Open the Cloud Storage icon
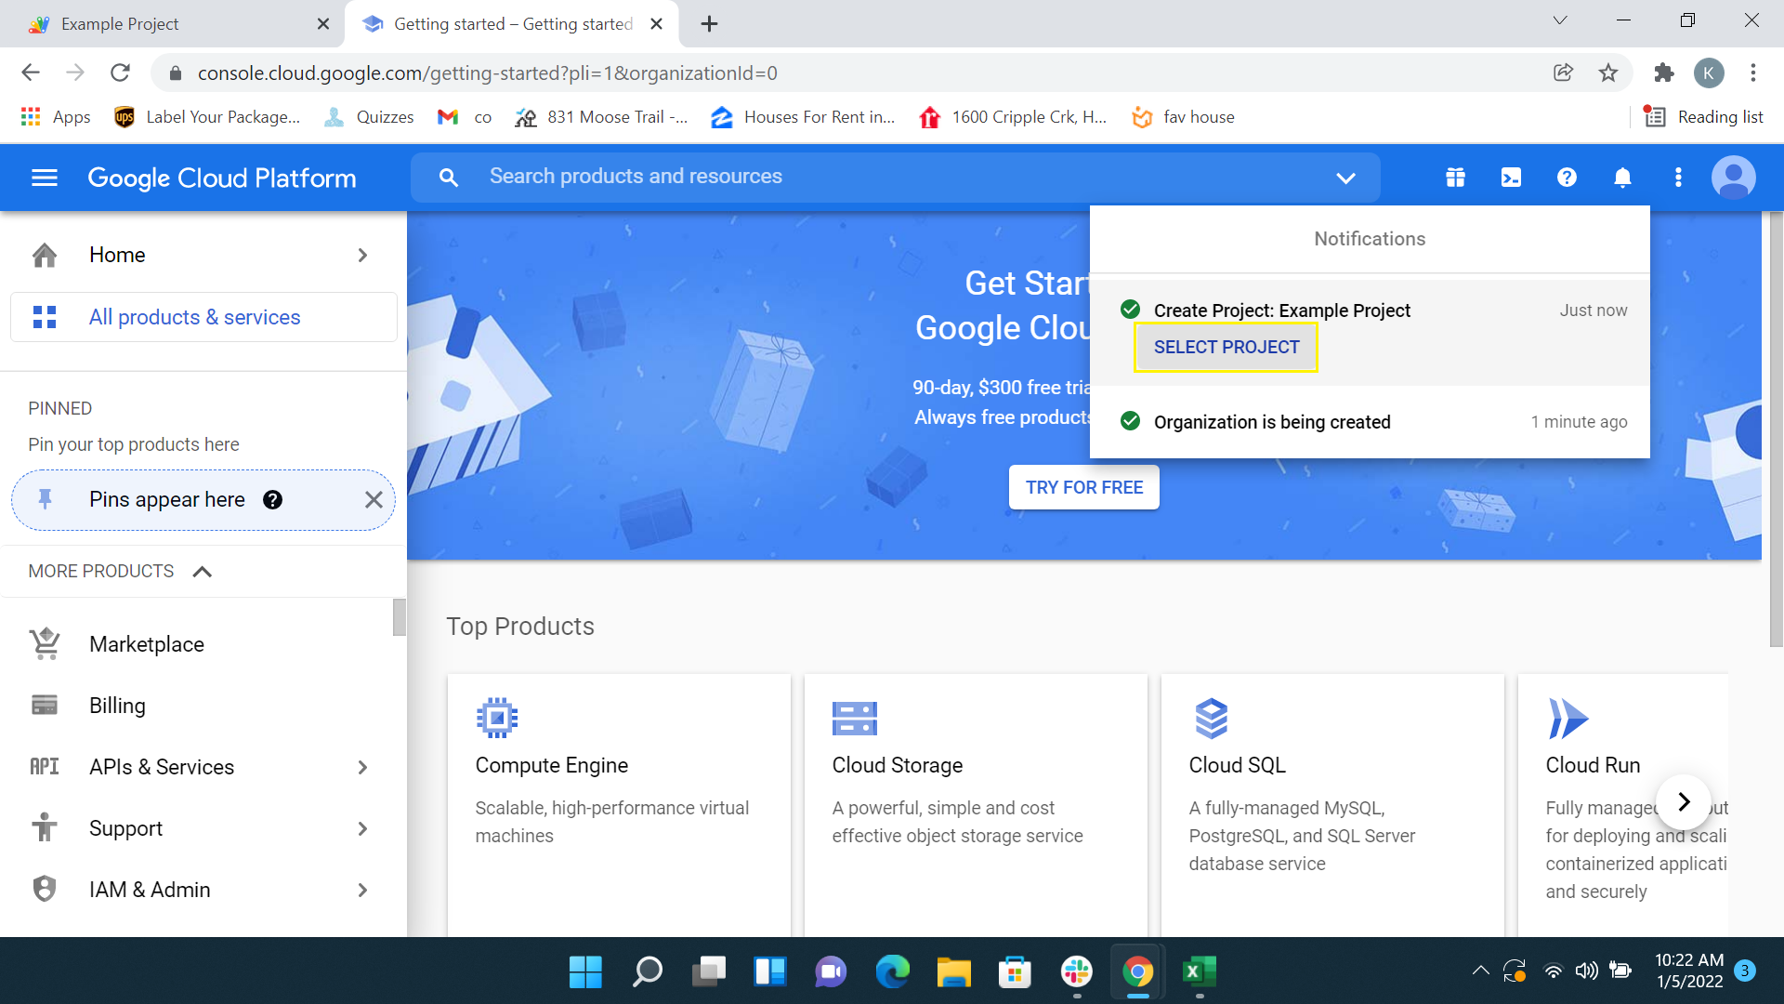The image size is (1784, 1004). pos(855,719)
